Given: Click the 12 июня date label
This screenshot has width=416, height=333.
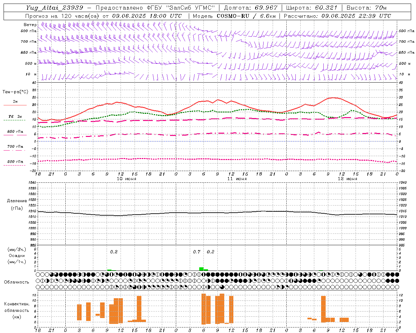Looking at the screenshot, I should click(347, 179).
